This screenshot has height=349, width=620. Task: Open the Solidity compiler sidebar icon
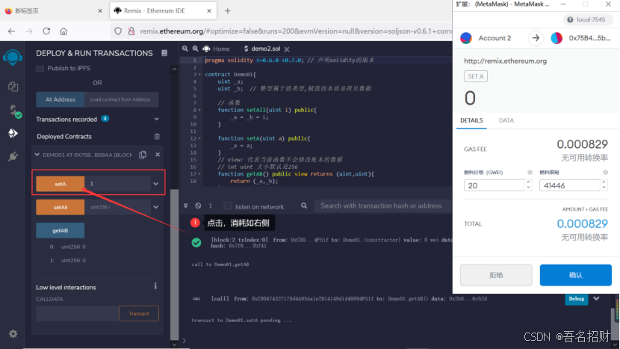[x=14, y=111]
